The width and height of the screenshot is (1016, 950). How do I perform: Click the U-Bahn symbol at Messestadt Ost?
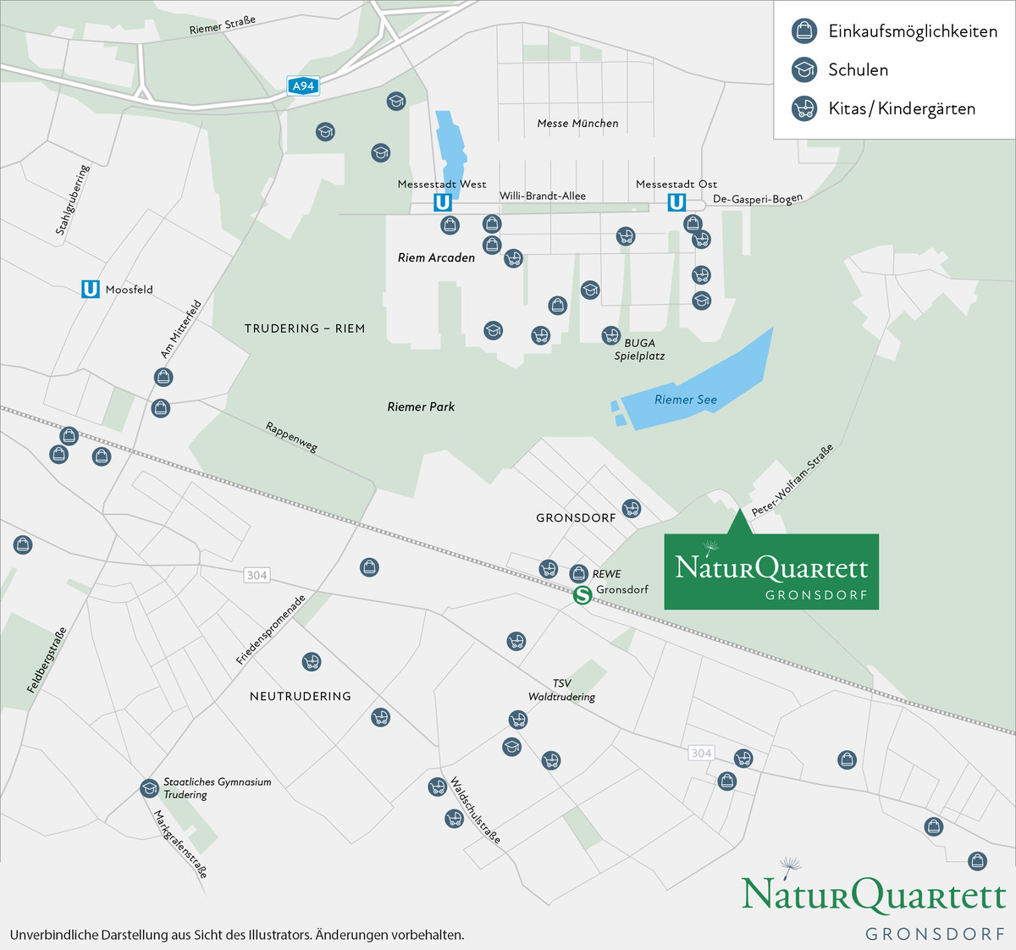[x=676, y=202]
